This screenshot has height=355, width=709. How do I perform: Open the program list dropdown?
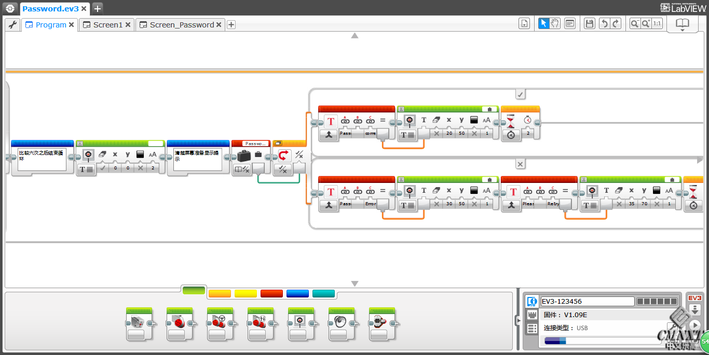pos(524,23)
